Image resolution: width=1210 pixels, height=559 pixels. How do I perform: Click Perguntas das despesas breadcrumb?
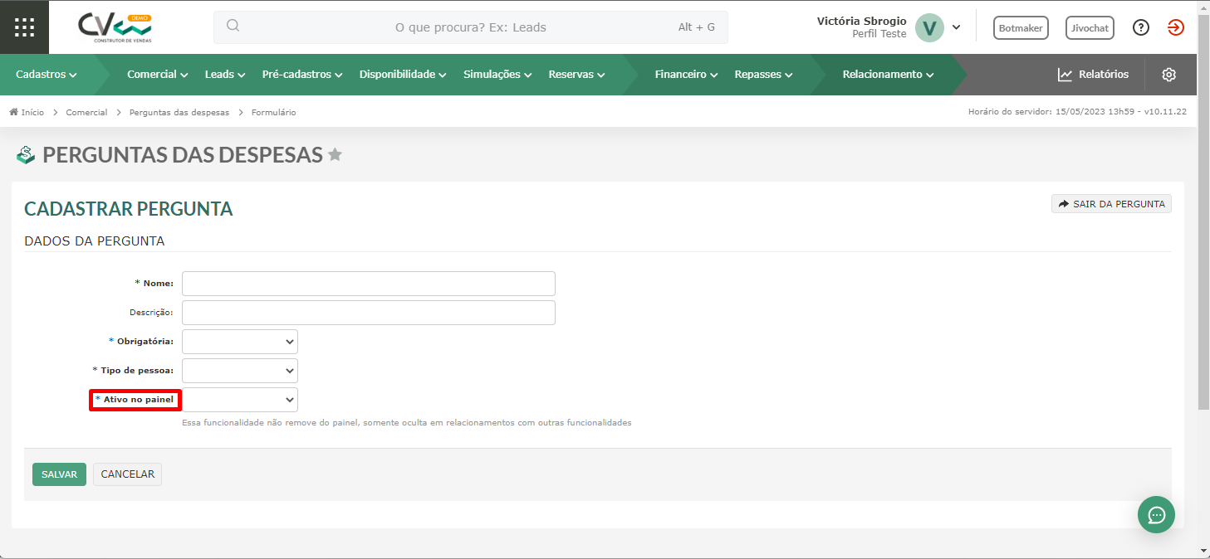coord(179,112)
